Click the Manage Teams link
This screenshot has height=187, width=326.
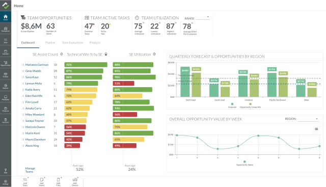[x=30, y=170]
